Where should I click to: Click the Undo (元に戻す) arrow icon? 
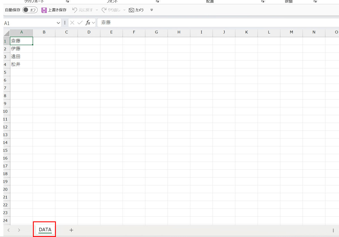tap(75, 10)
